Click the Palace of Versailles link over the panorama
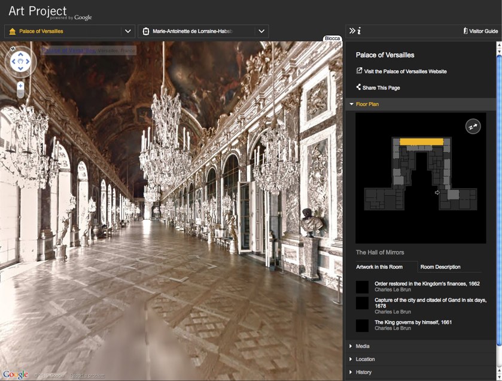The image size is (502, 381). pos(69,50)
